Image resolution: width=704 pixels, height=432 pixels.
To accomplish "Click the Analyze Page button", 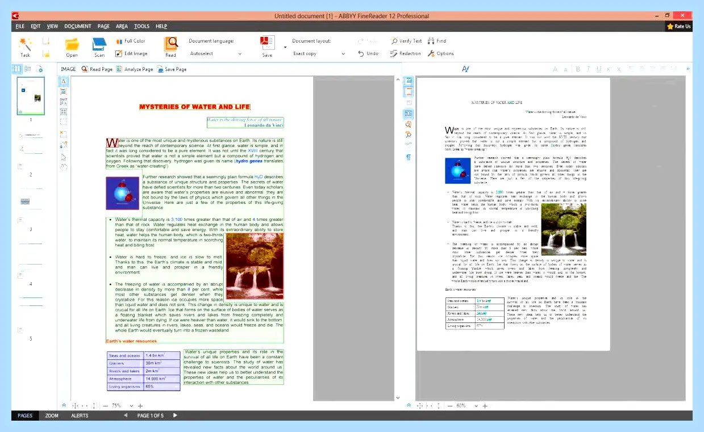I will click(135, 69).
